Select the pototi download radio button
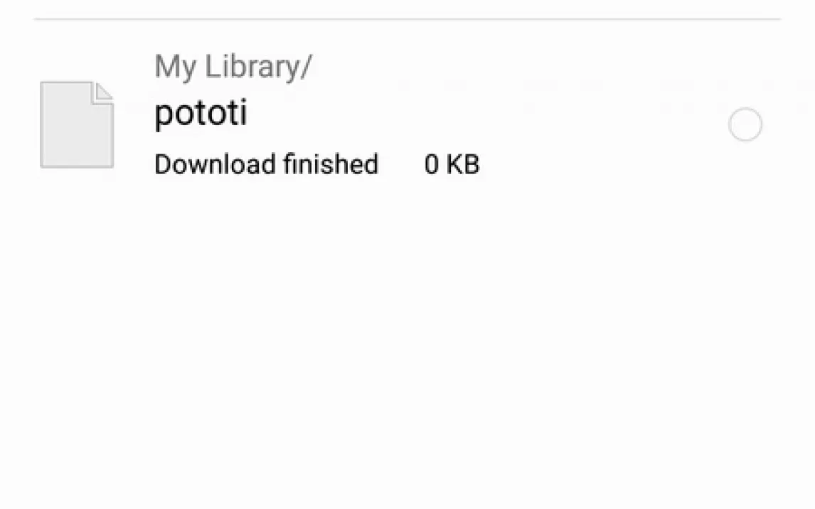This screenshot has height=509, width=815. (745, 125)
